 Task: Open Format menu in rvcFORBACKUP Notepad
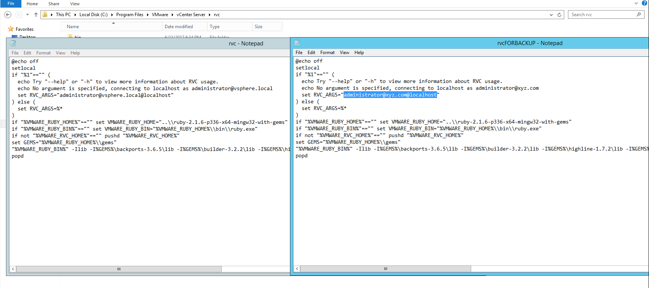point(327,53)
